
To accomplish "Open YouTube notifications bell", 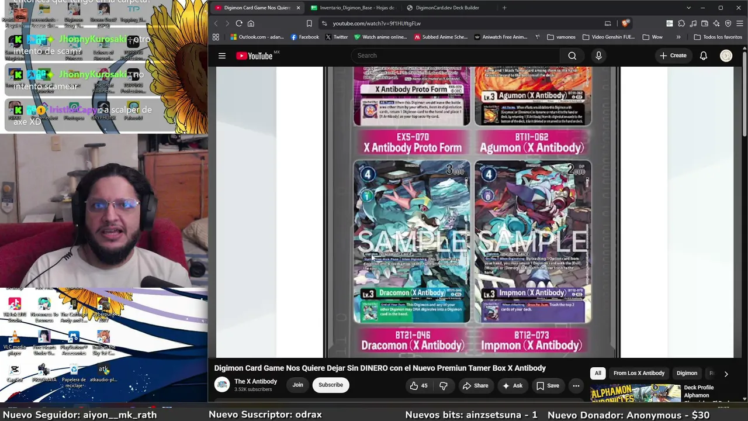I will click(x=704, y=56).
